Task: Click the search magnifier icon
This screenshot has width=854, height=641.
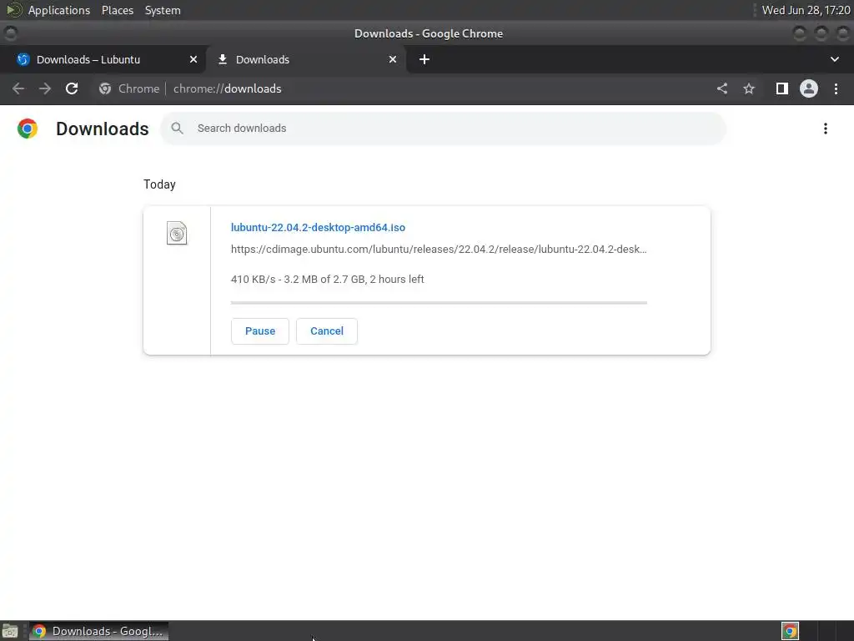Action: click(x=177, y=128)
